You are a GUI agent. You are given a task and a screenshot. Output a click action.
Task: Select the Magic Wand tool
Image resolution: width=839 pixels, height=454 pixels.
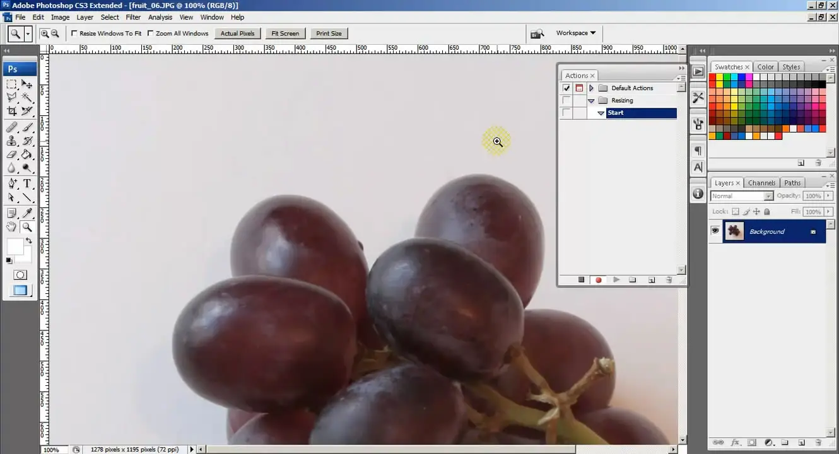coord(27,97)
